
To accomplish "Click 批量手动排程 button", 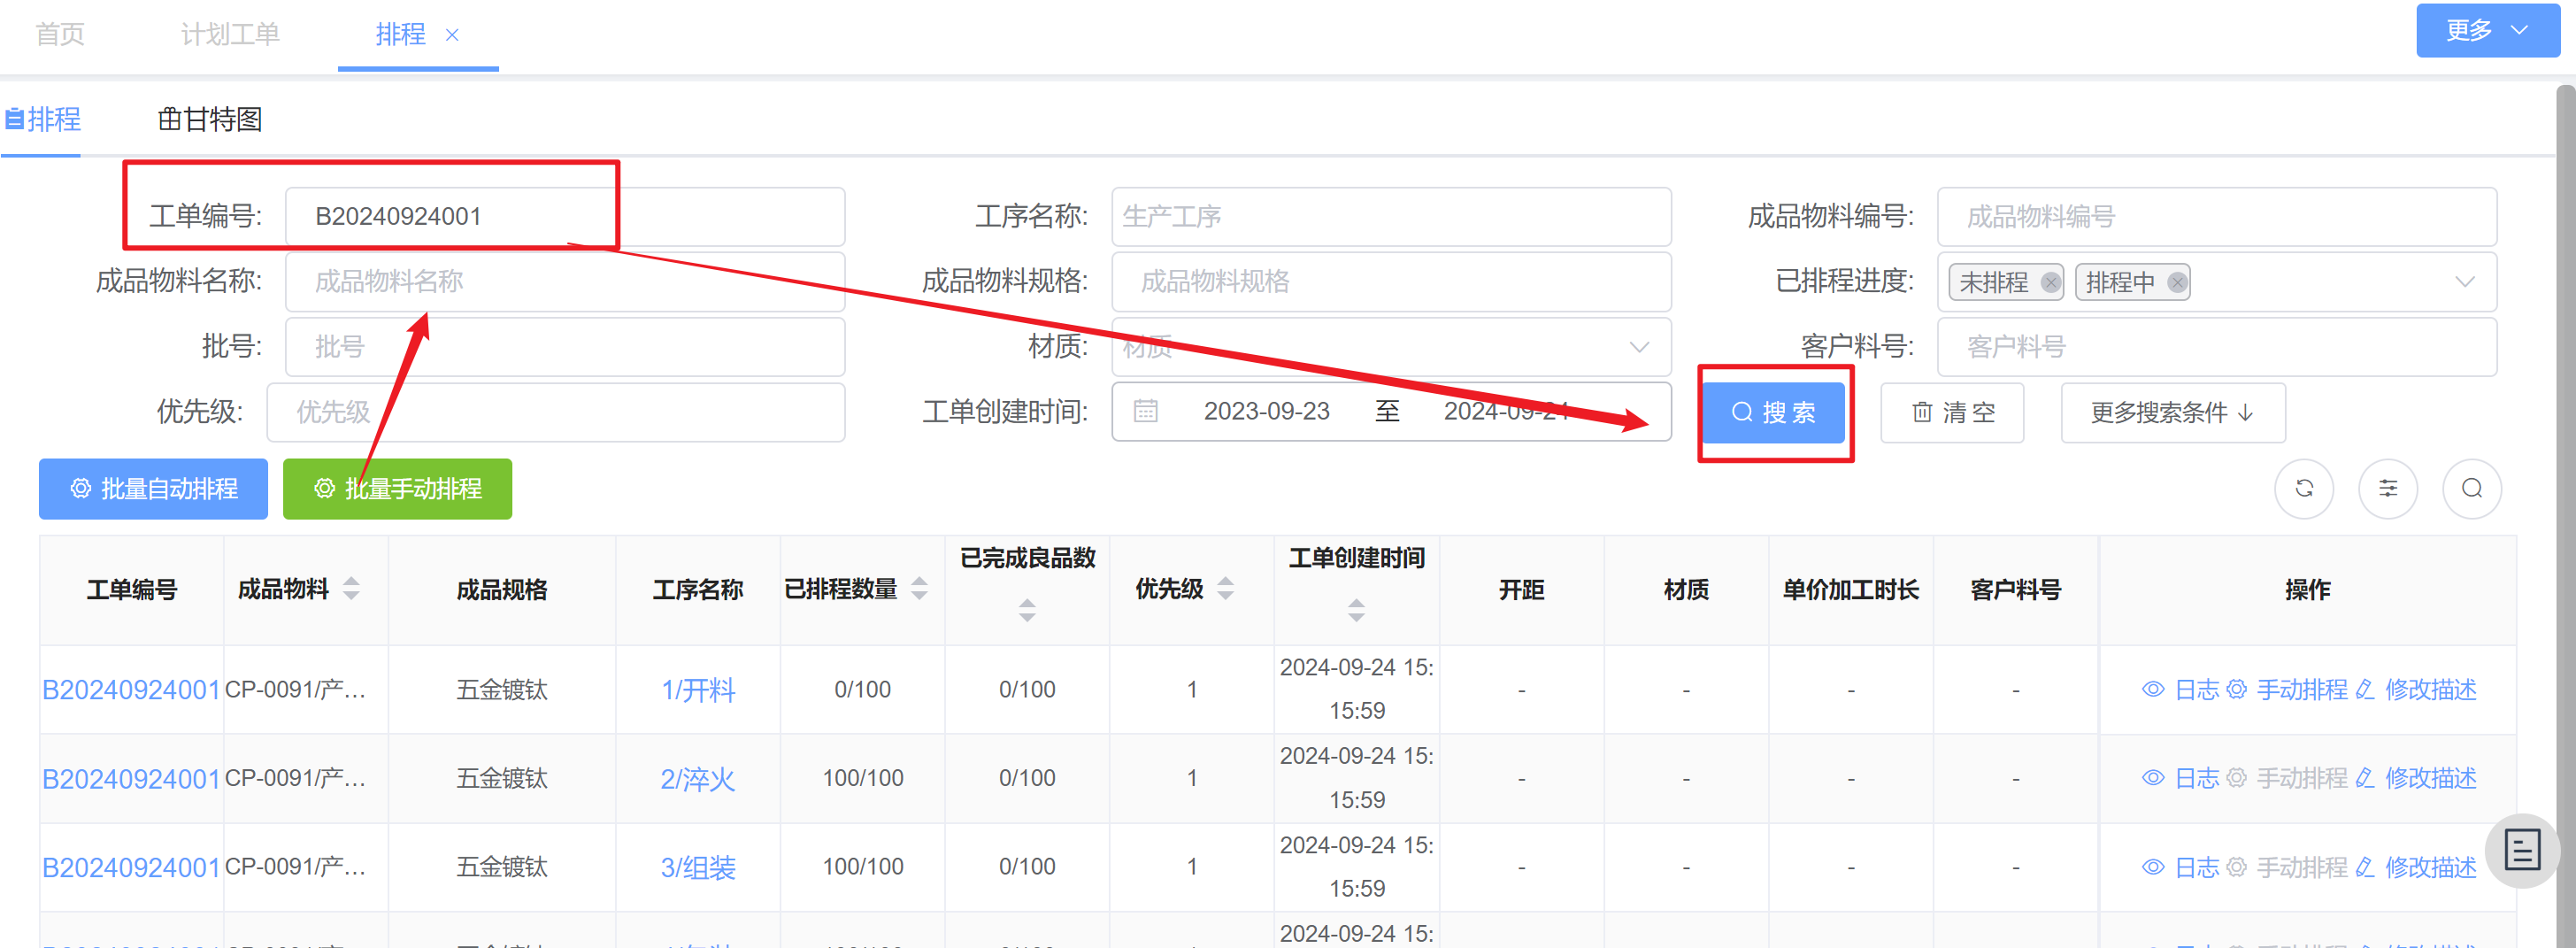I will [397, 488].
